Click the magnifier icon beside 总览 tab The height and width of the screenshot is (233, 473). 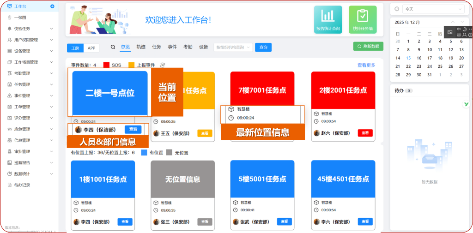tap(113, 47)
